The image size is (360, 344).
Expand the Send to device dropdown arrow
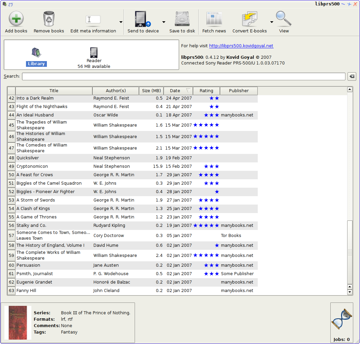164,22
